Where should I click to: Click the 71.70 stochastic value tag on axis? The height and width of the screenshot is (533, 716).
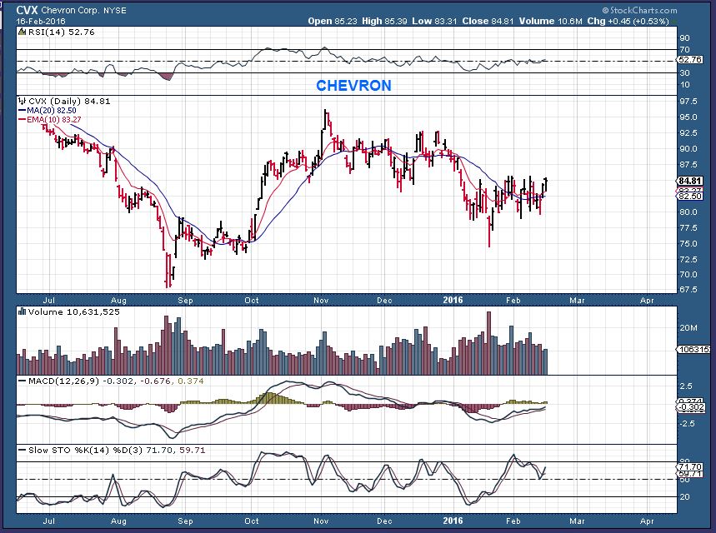coord(690,467)
